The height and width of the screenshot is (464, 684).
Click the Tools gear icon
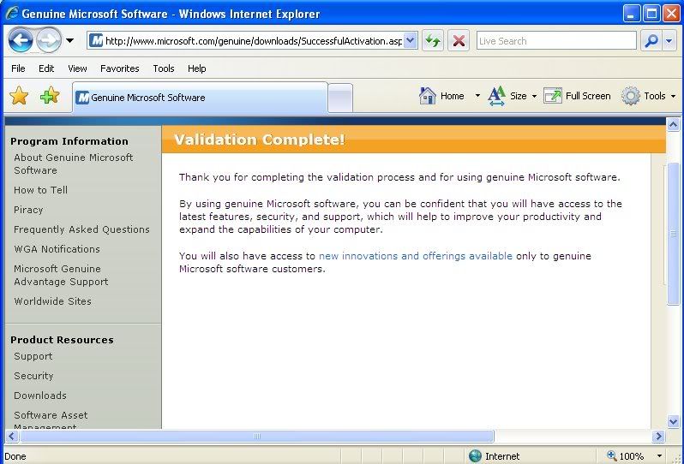pos(630,96)
